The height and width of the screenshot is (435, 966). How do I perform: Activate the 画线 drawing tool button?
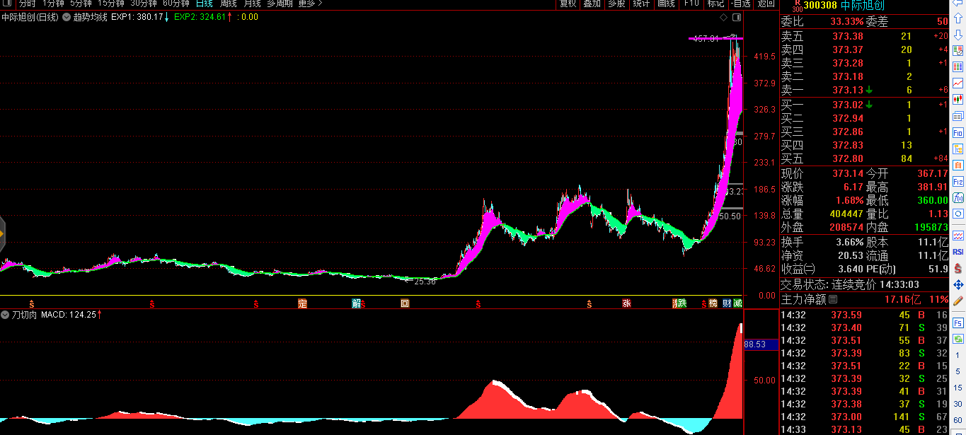(666, 4)
